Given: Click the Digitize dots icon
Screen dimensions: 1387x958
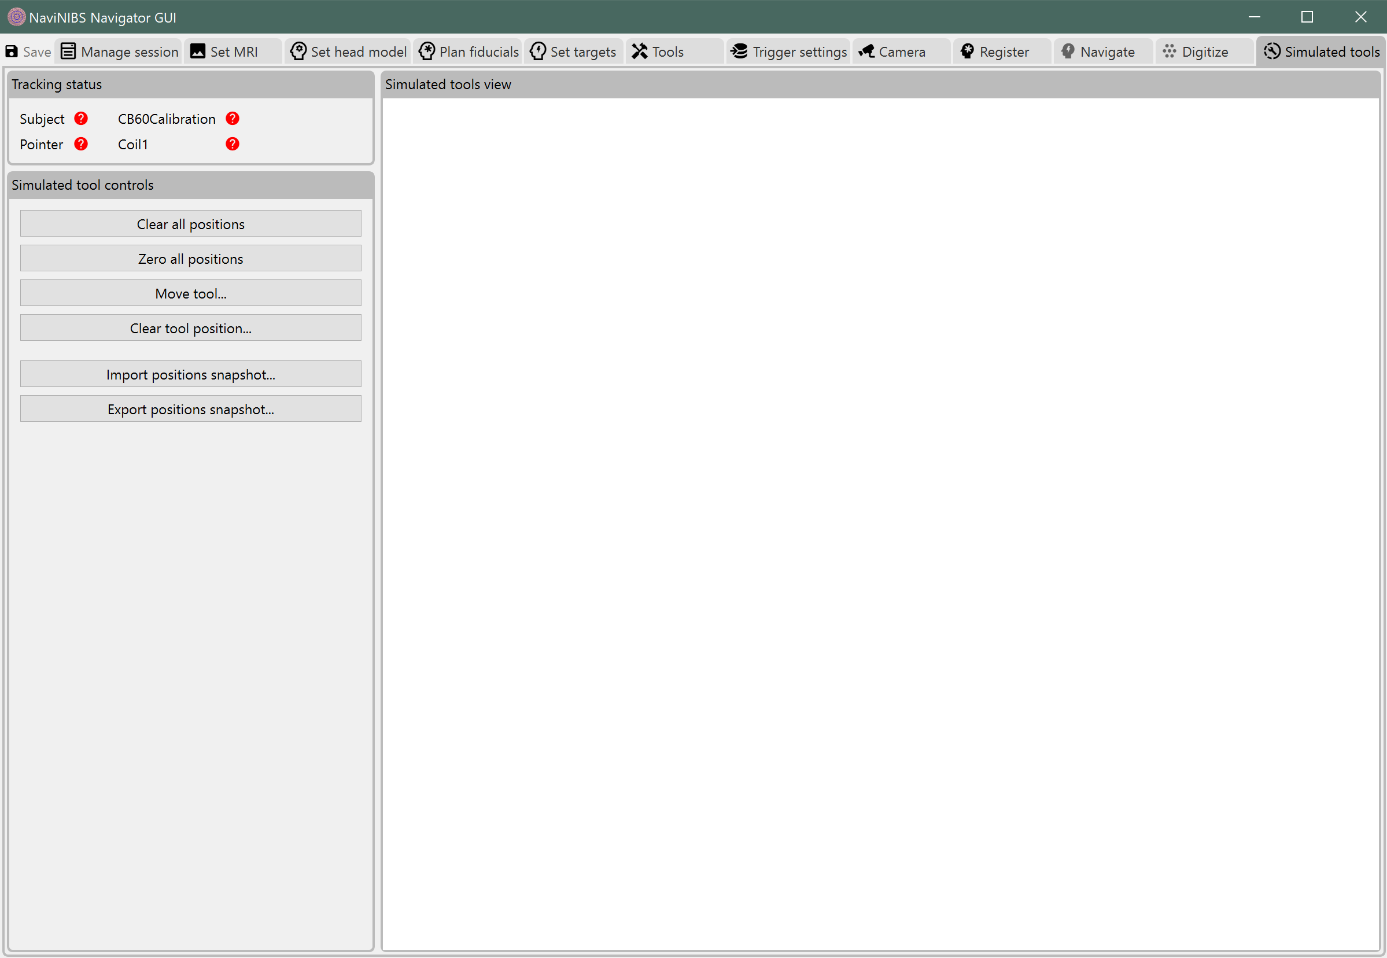Looking at the screenshot, I should (1169, 51).
